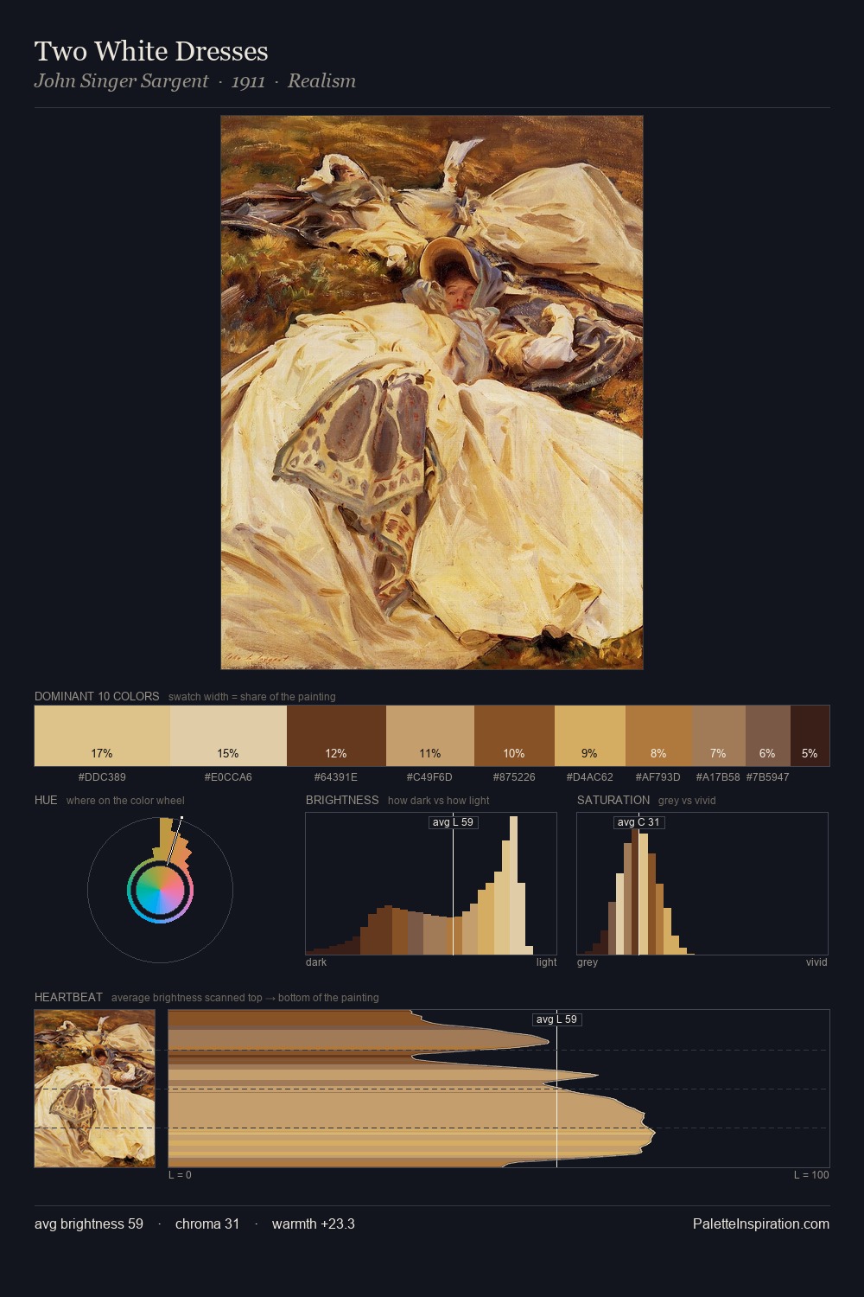Open the PaletteInspiration.com link

pyautogui.click(x=761, y=1224)
